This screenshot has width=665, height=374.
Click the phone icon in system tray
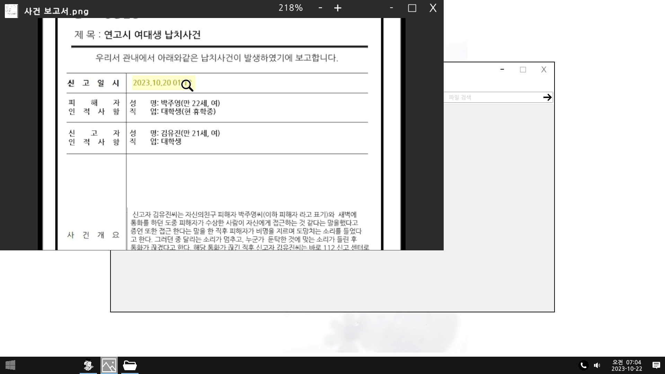583,365
